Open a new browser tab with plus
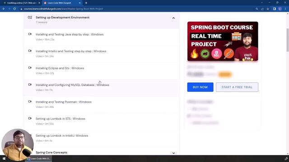The image size is (289, 162). pos(86,3)
